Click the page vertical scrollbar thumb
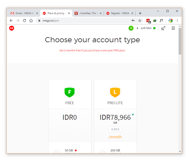189x162 pixels. point(180,41)
